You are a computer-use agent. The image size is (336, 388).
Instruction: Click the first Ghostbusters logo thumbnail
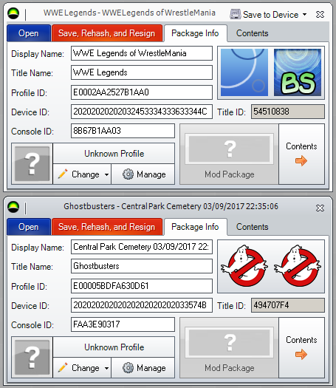tap(244, 266)
